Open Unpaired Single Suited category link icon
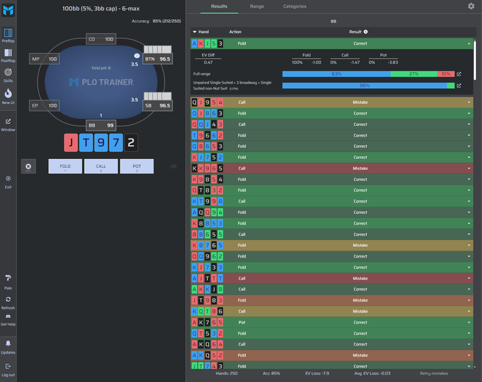Screen dimensions: 482x382 click(459, 86)
